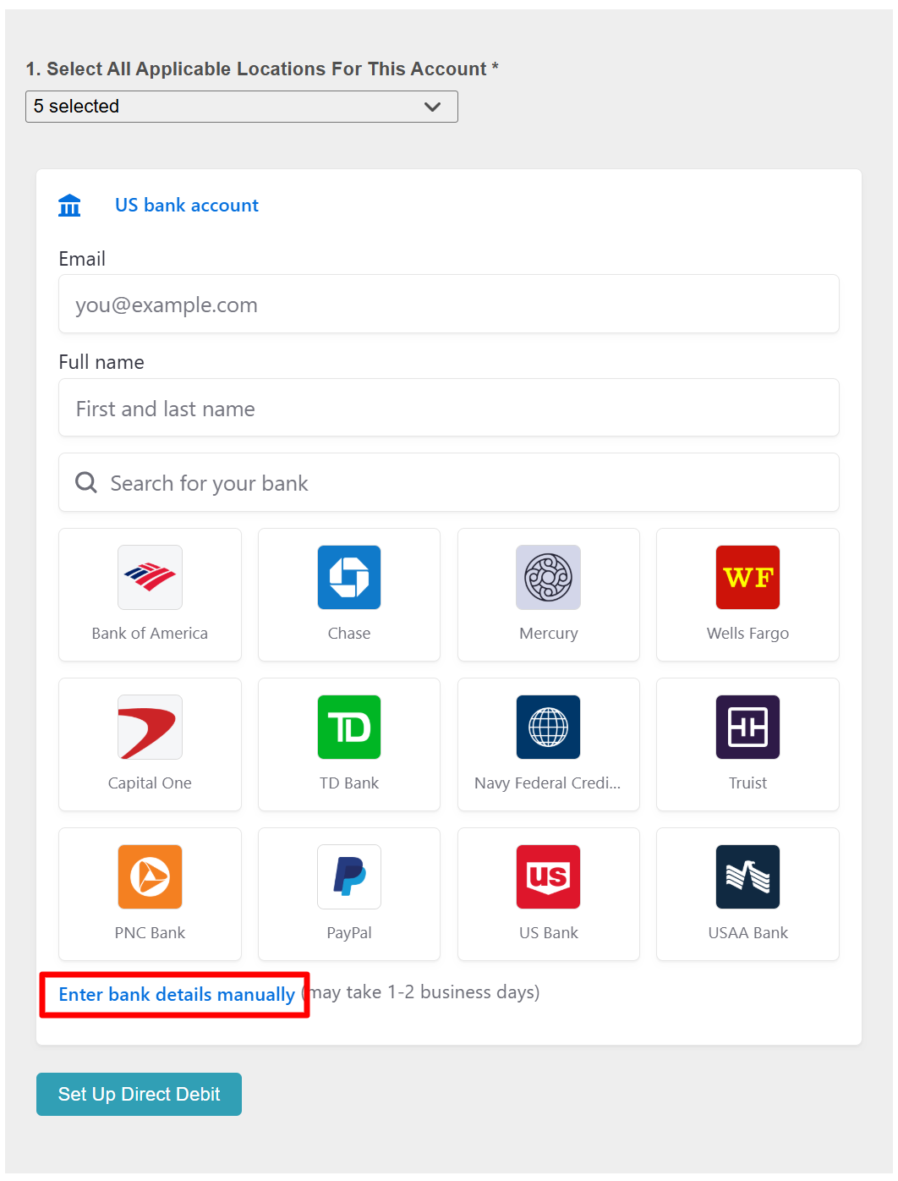Choose the PayPal logo

tap(349, 876)
